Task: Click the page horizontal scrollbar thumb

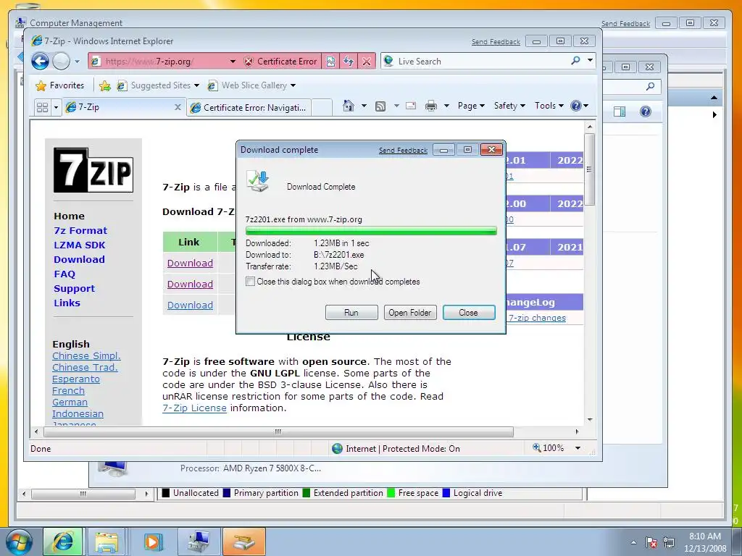Action: coord(278,431)
